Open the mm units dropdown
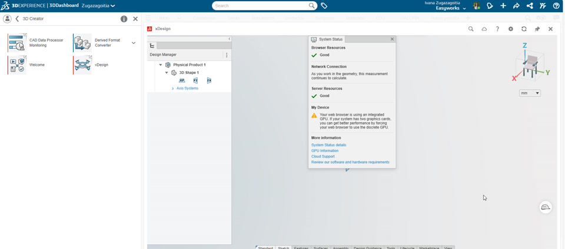 pos(530,93)
